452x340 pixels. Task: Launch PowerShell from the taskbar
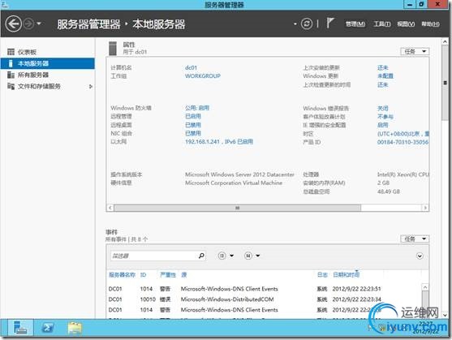pyautogui.click(x=47, y=328)
